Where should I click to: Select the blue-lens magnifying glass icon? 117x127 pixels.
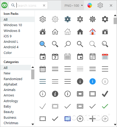pos(43,44)
